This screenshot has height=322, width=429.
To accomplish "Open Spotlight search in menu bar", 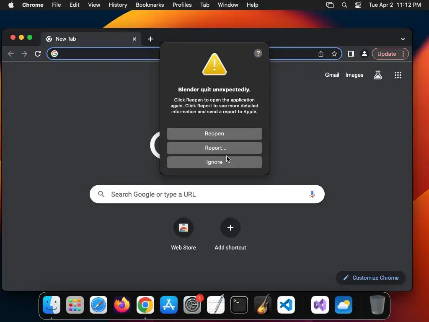I will pyautogui.click(x=344, y=5).
